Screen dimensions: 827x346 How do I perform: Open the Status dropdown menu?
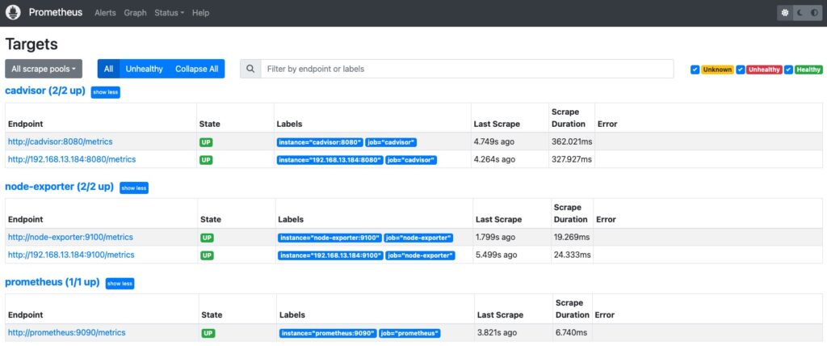pos(169,13)
